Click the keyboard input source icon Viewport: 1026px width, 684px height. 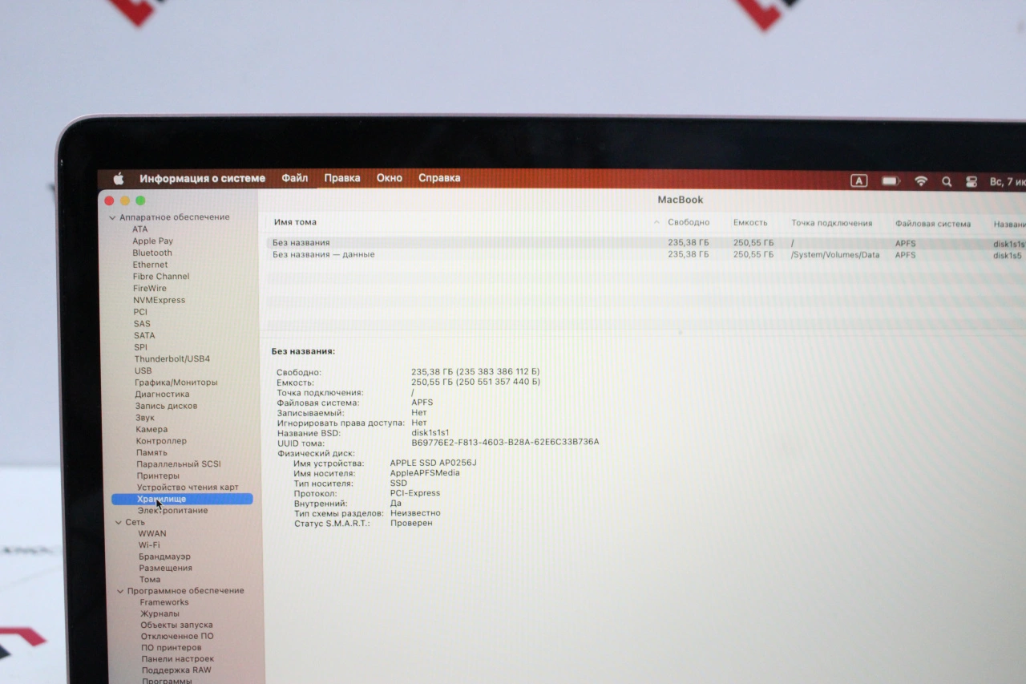coord(858,181)
